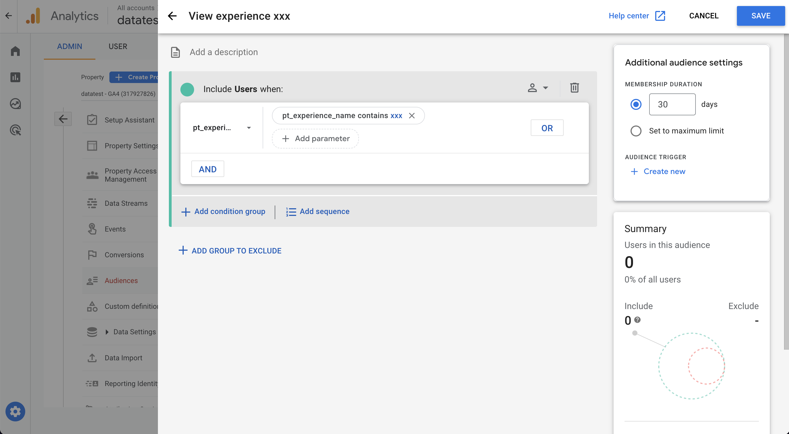The height and width of the screenshot is (434, 789).
Task: Click the right-side vertical scrollbar
Action: coord(786,192)
